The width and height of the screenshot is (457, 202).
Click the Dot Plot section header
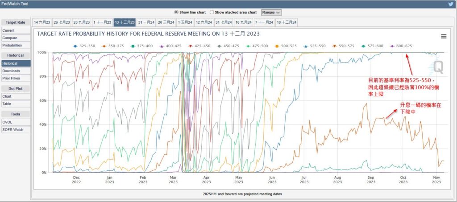(x=16, y=88)
